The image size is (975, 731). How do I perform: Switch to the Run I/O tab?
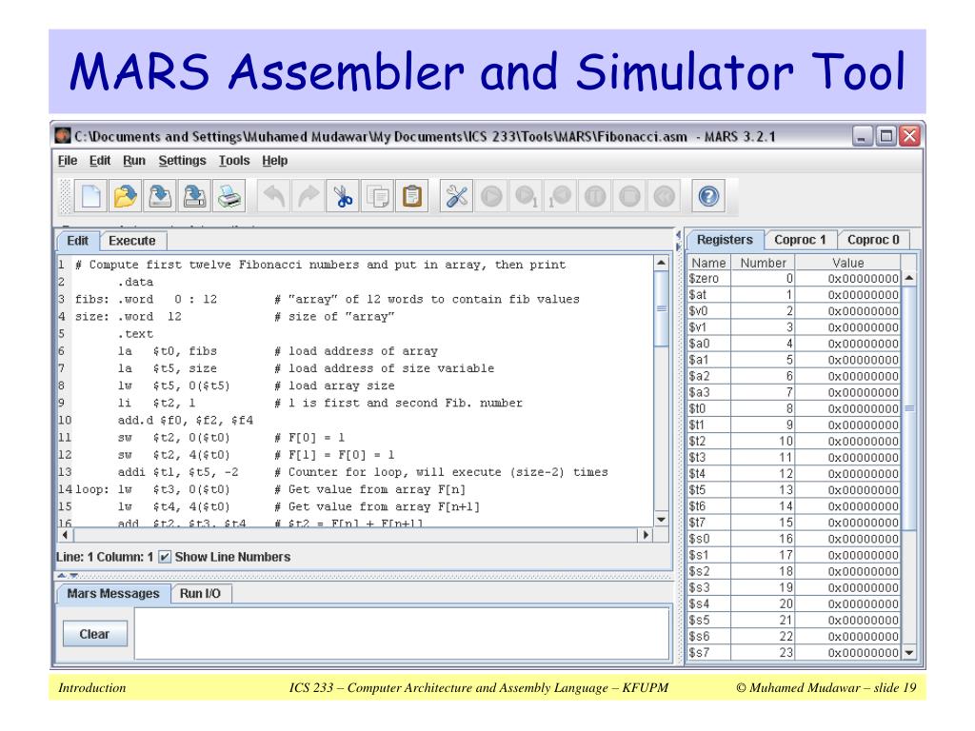tap(200, 594)
